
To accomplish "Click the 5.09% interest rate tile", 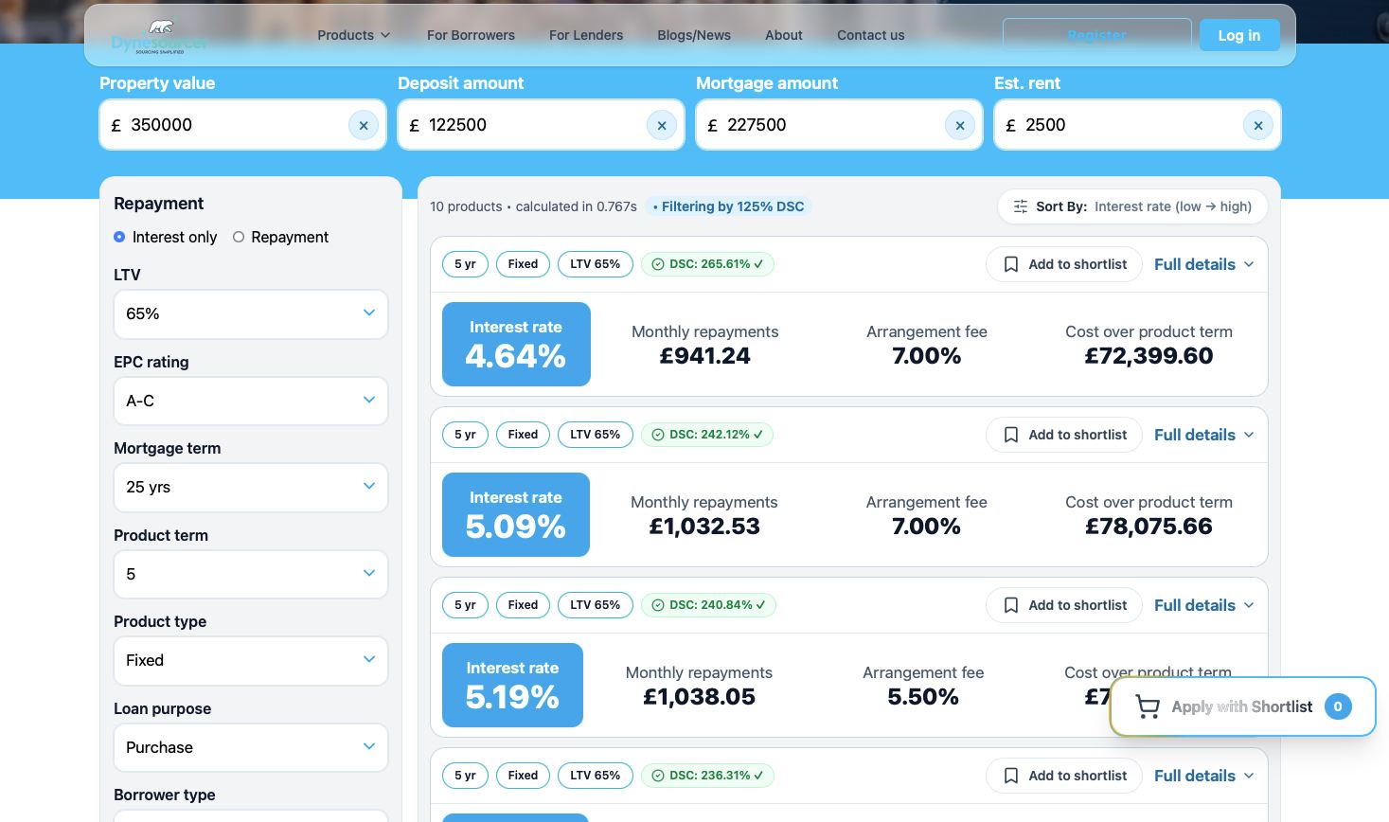I will click(x=516, y=515).
